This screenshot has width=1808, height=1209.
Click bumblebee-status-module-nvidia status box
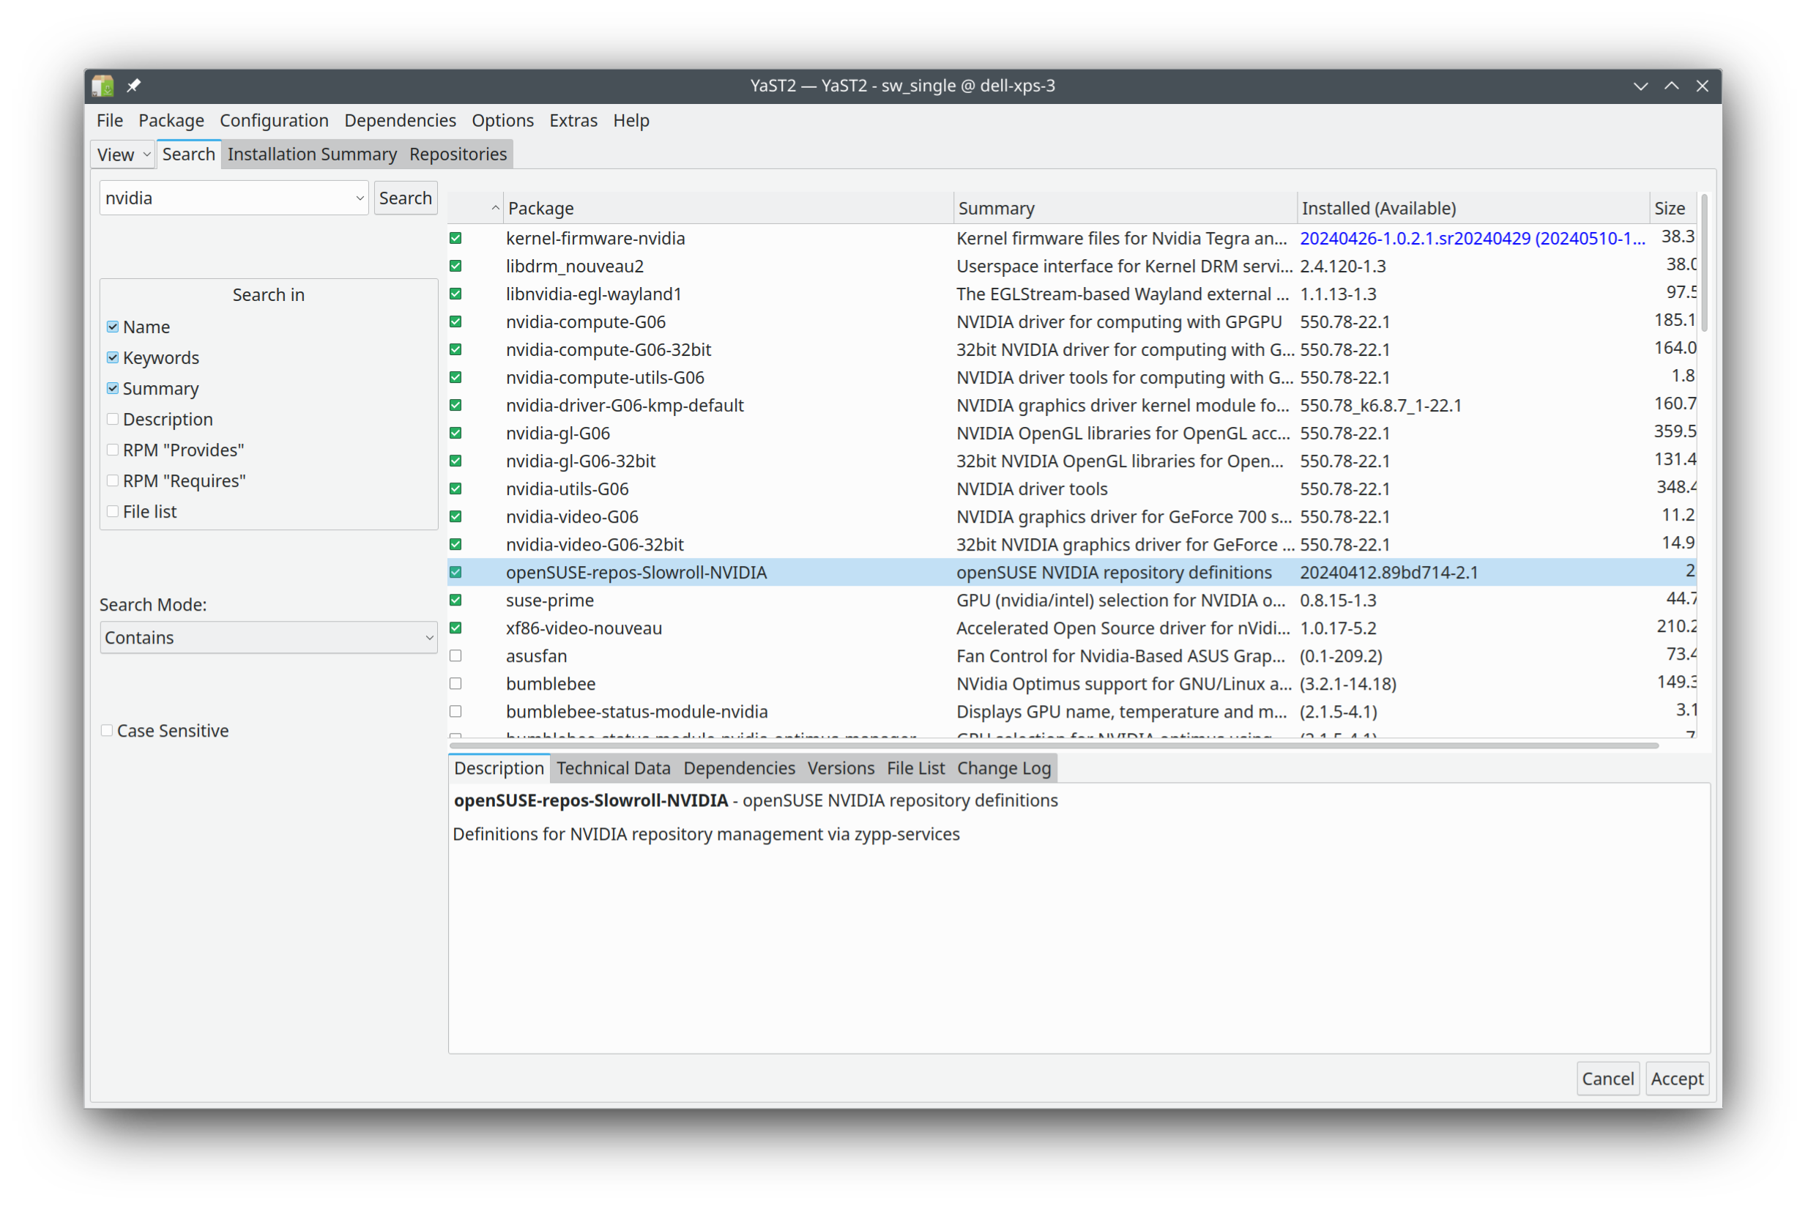pyautogui.click(x=455, y=711)
